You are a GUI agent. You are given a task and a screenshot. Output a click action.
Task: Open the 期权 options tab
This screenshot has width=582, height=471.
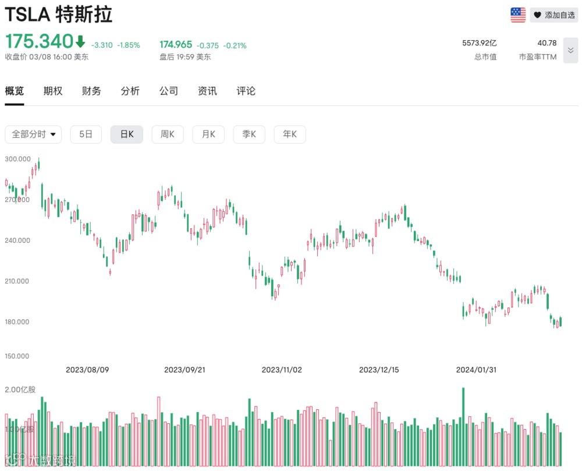53,91
